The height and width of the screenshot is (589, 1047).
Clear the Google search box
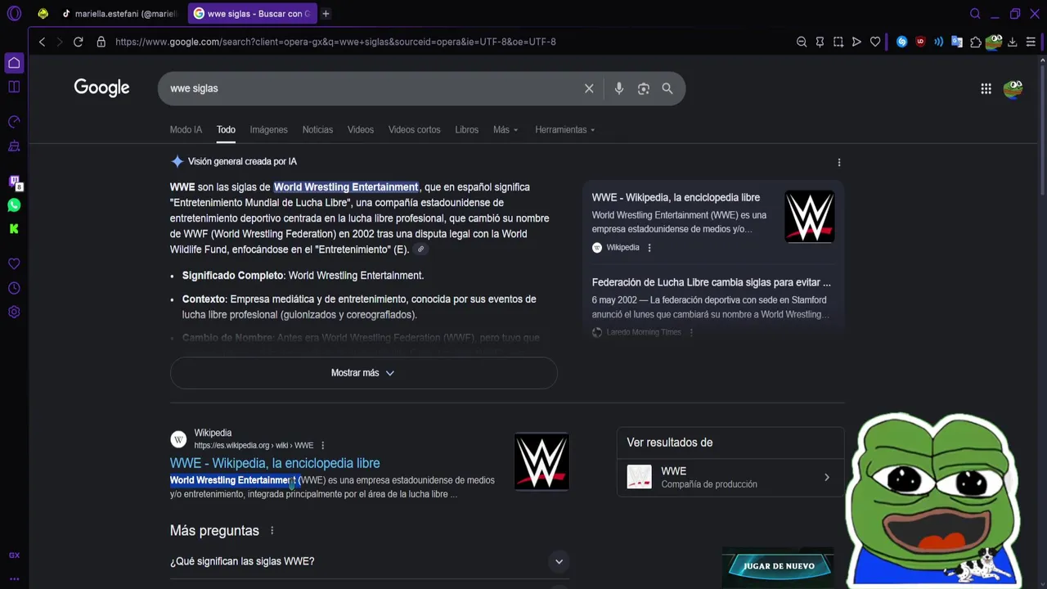click(589, 88)
